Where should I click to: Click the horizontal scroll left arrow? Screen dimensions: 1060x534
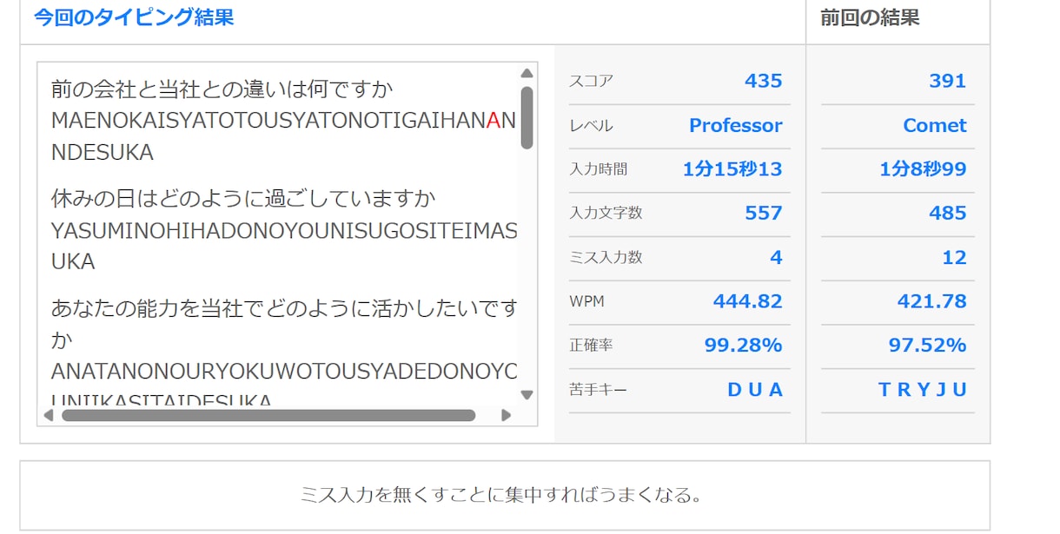pos(49,415)
